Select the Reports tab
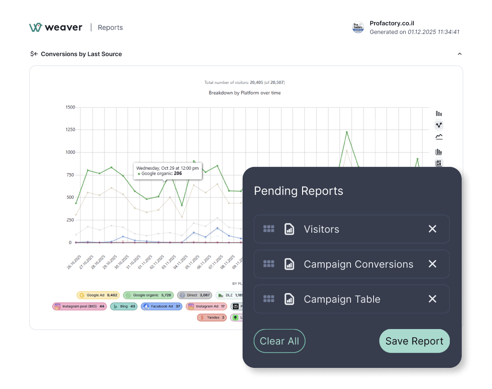This screenshot has height=389, width=492. [x=110, y=27]
